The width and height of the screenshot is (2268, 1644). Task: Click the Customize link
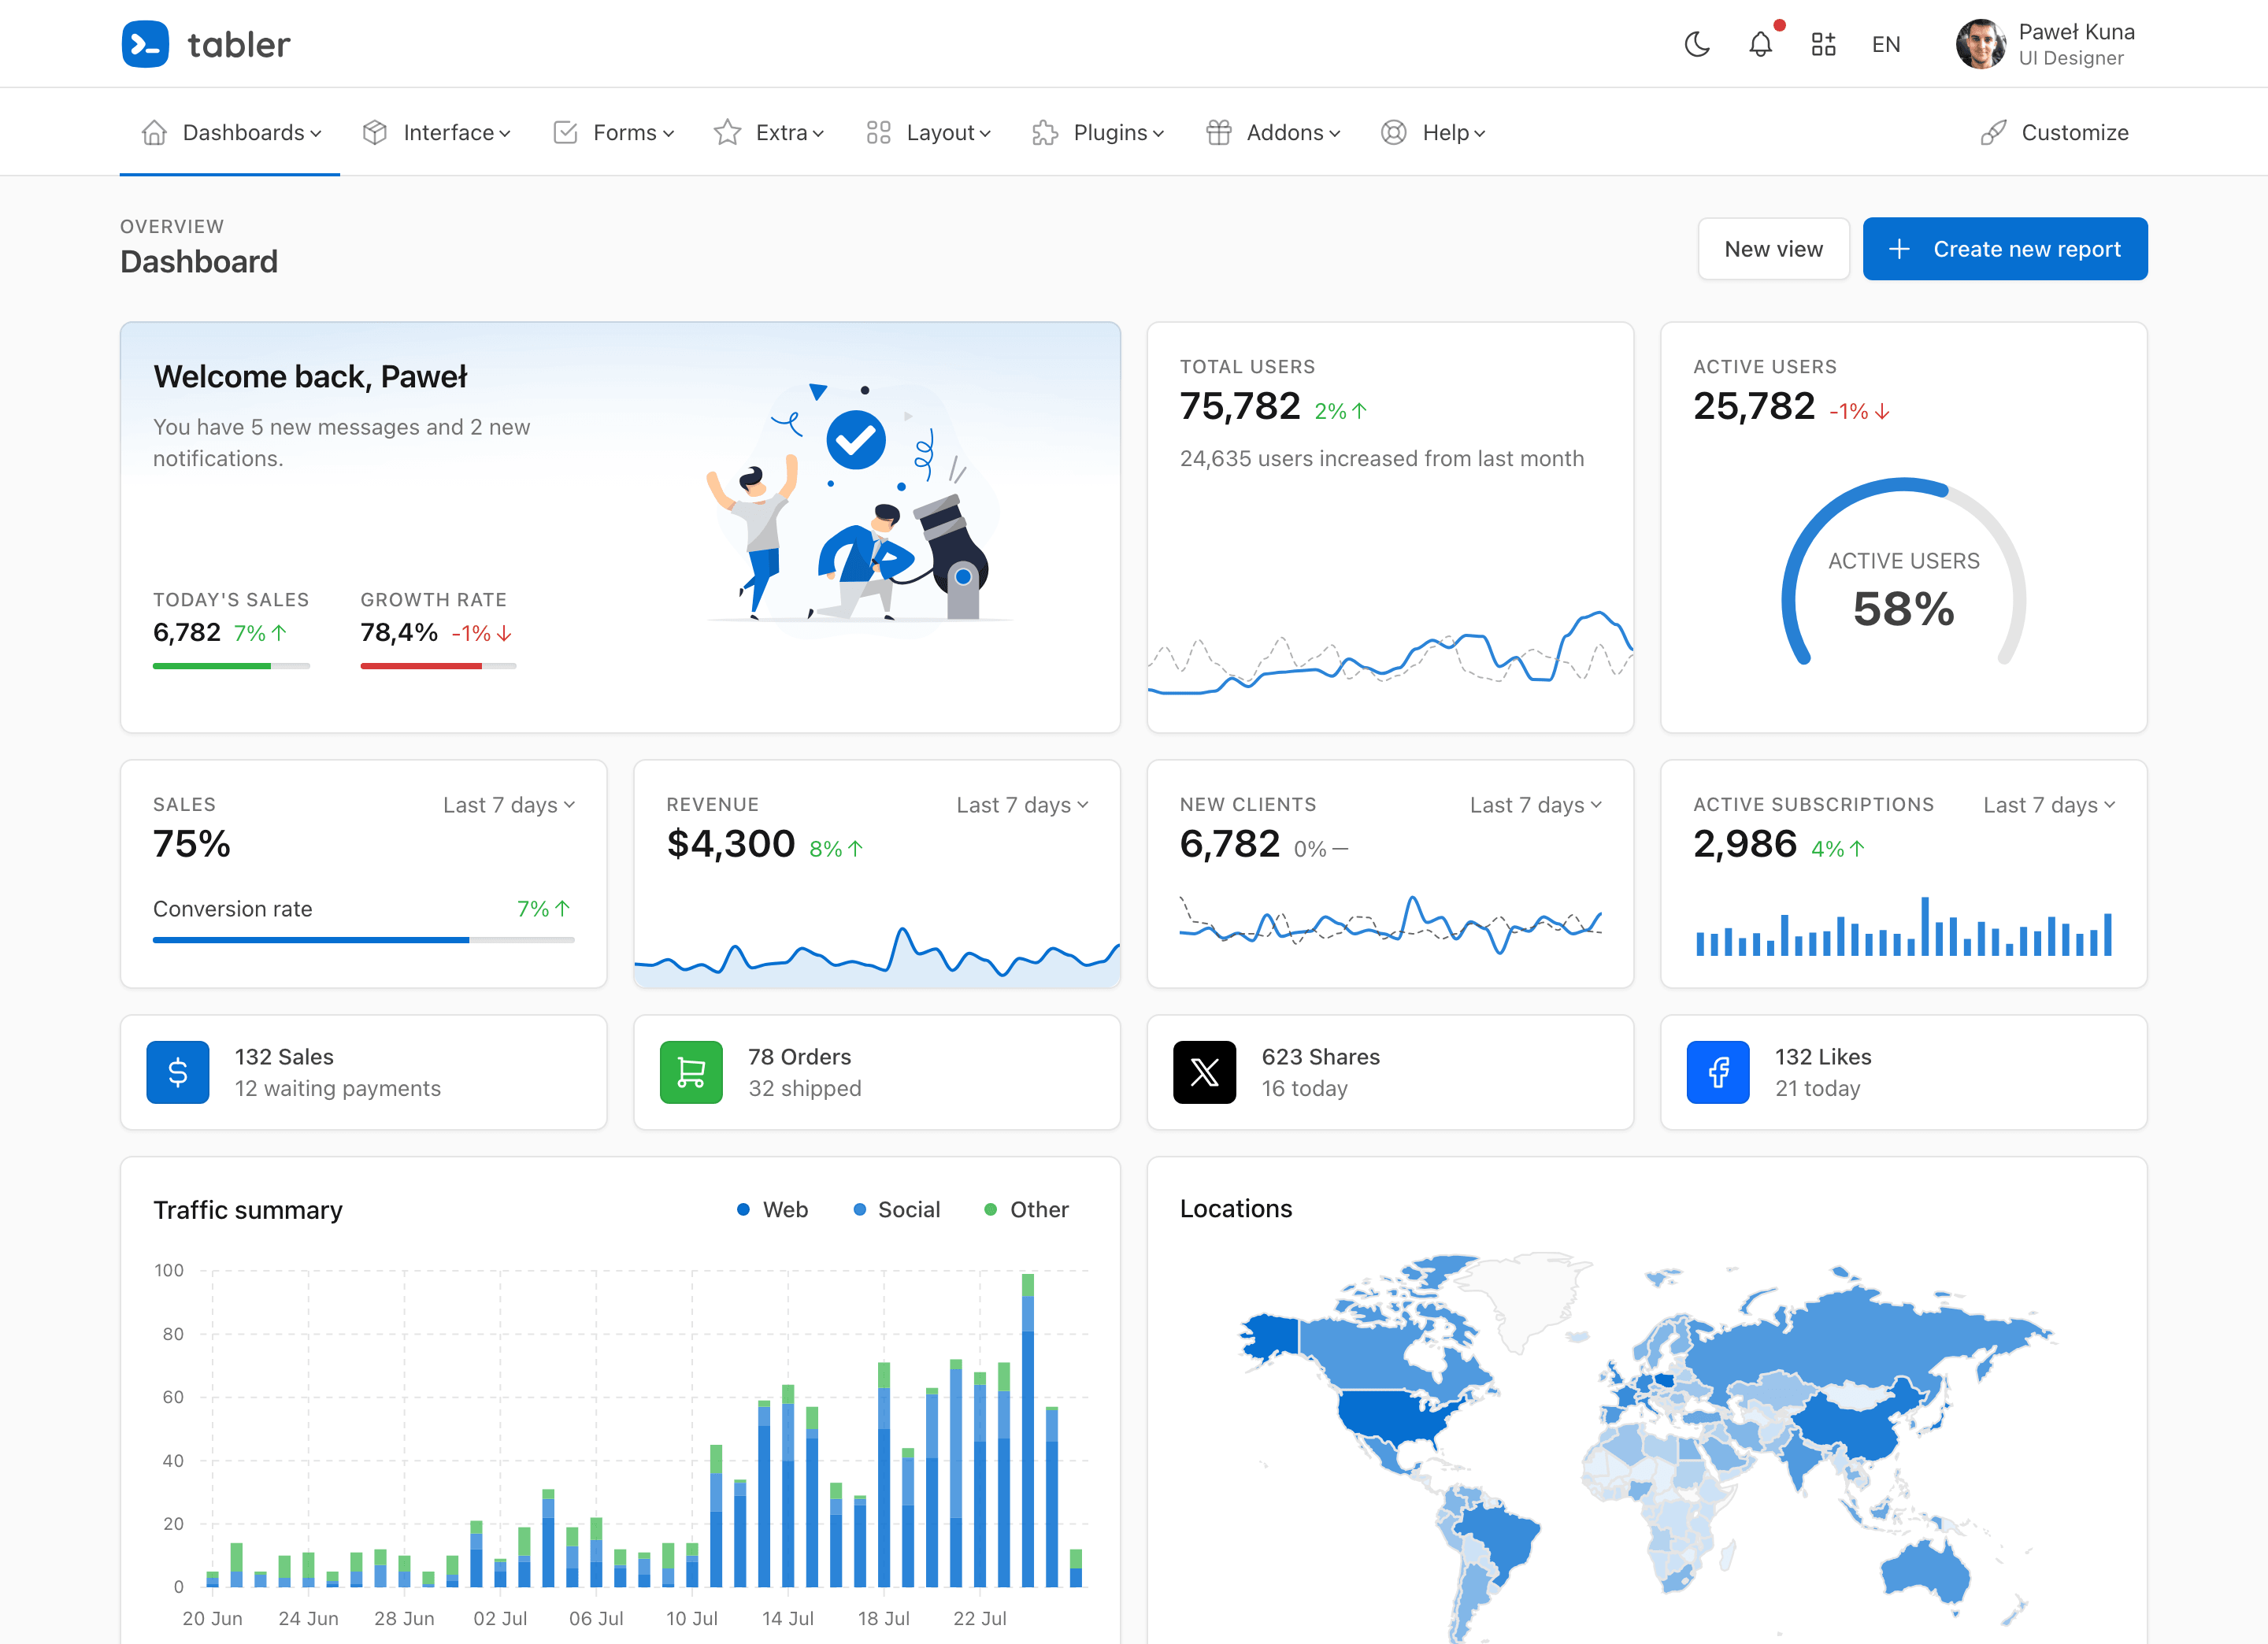2054,132
